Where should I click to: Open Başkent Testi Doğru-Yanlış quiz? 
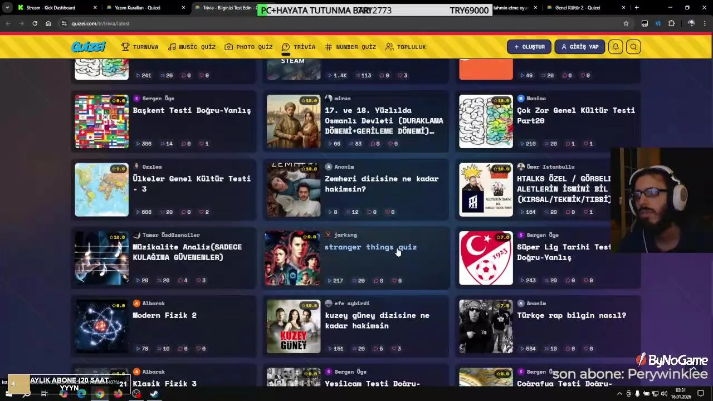(x=192, y=110)
